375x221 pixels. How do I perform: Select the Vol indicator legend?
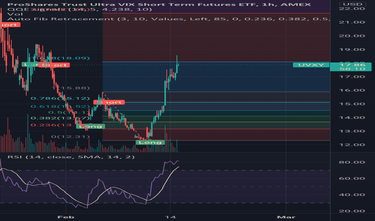click(x=15, y=14)
